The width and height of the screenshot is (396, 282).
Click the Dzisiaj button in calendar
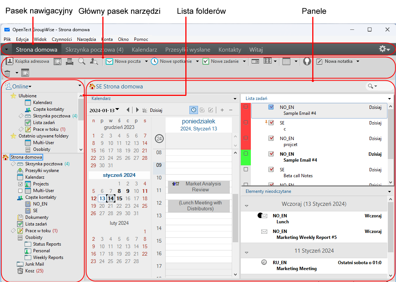[156, 110]
